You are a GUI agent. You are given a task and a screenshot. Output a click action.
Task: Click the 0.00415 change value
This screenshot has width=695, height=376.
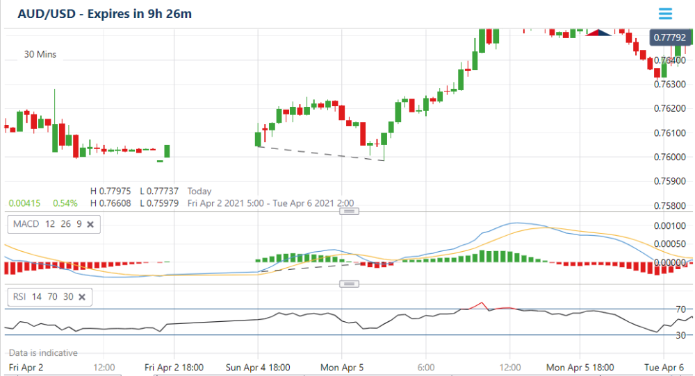coord(25,203)
